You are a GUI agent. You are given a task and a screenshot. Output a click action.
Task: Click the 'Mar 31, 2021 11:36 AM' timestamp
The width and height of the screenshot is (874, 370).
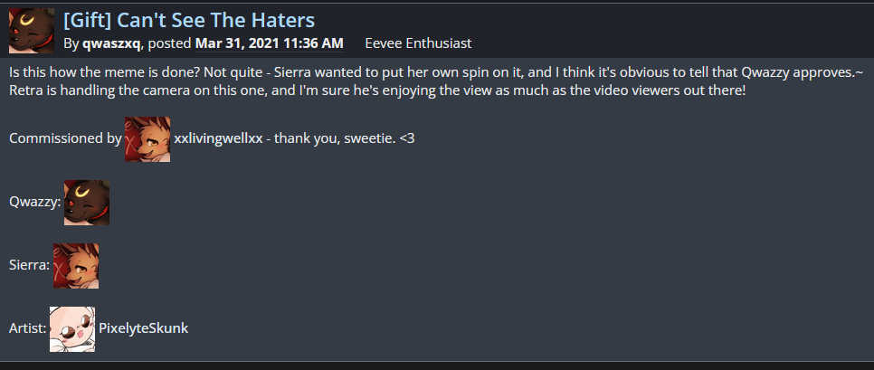(x=270, y=43)
